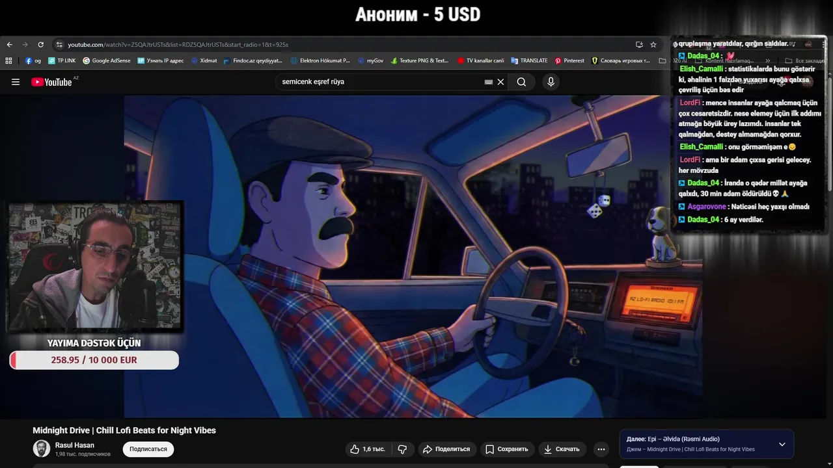Click the install app icon in address bar
Image resolution: width=833 pixels, height=468 pixels.
point(639,45)
